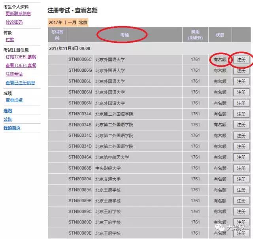The width and height of the screenshot is (253, 239).
Task: Open 订购TOEFL套餐 link
Action: (21, 57)
